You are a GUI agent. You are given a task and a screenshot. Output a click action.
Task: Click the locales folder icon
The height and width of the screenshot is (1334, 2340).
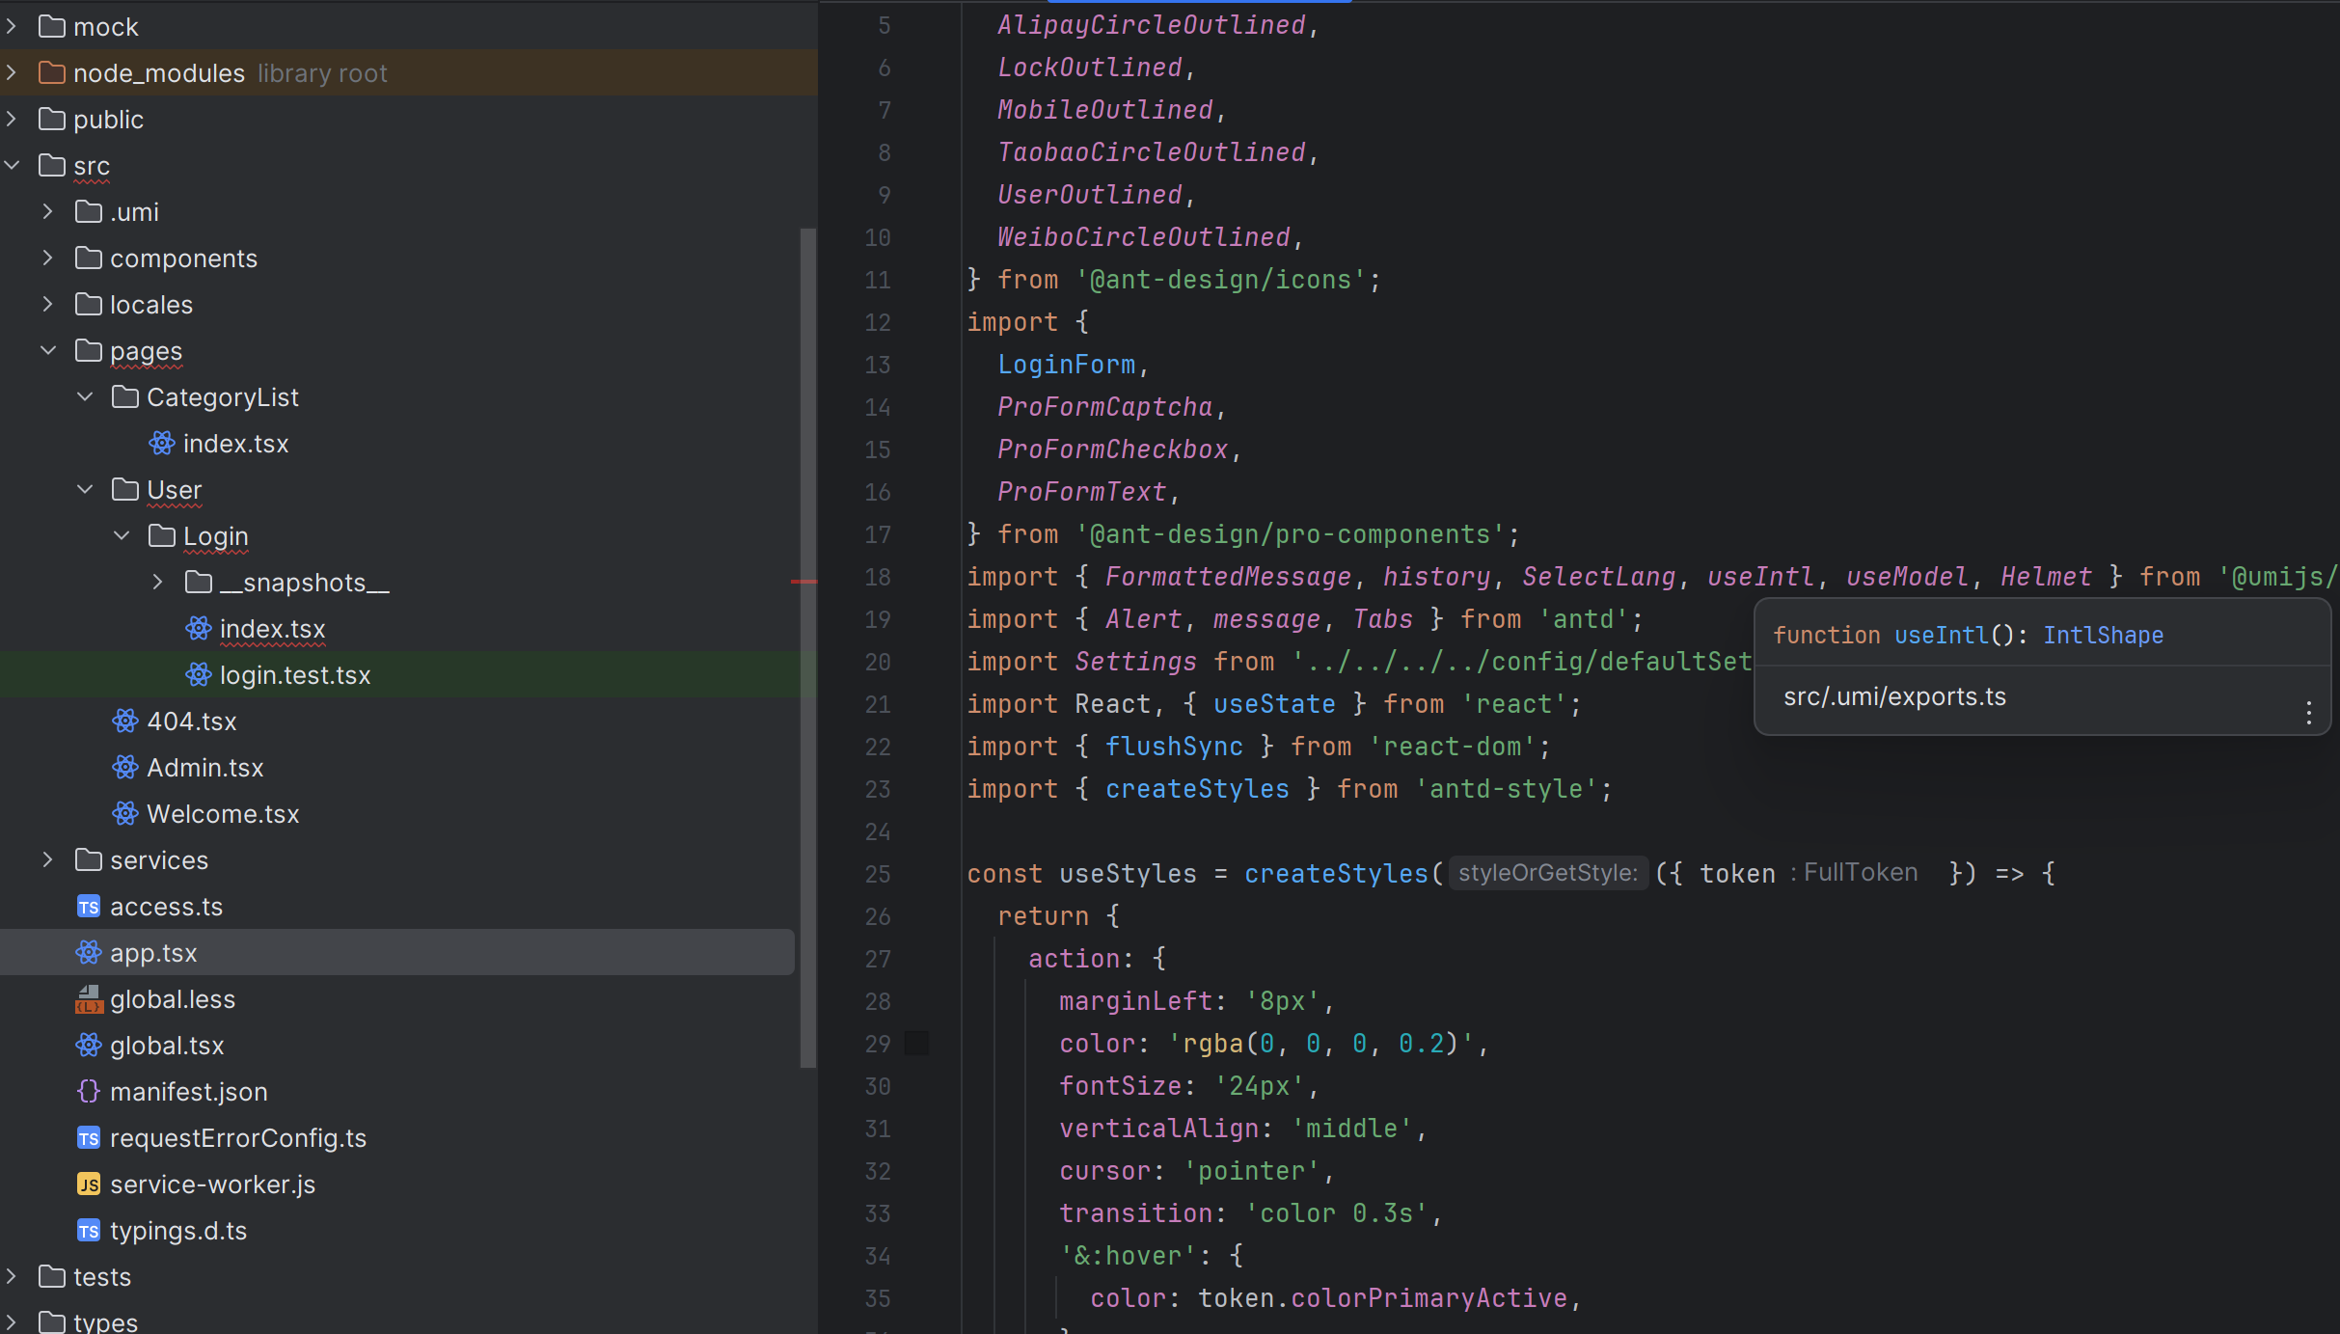click(89, 305)
